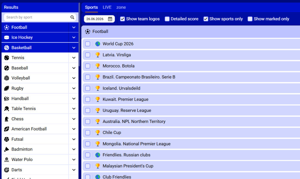Mark the Uruguay. Reserve League checkbox
Screen dimensions: 300x179
[88, 110]
